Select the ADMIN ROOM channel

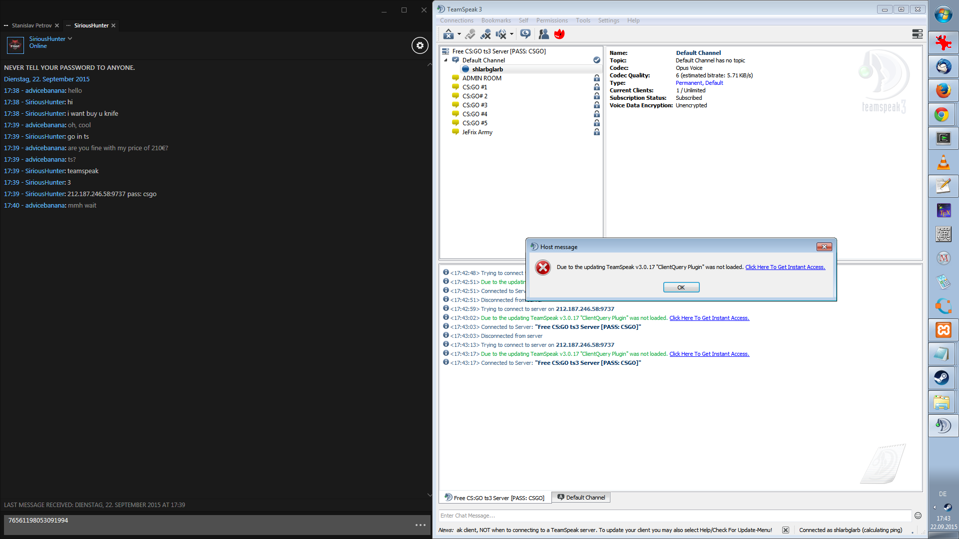click(x=481, y=78)
